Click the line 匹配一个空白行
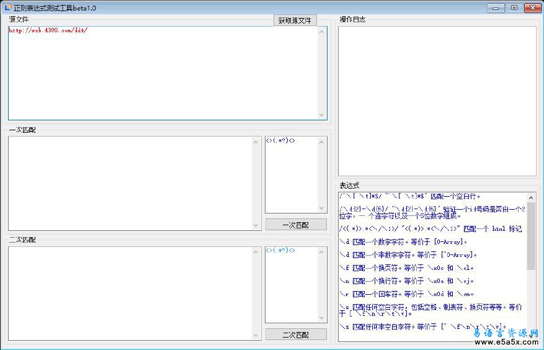544x350 pixels. tap(410, 196)
